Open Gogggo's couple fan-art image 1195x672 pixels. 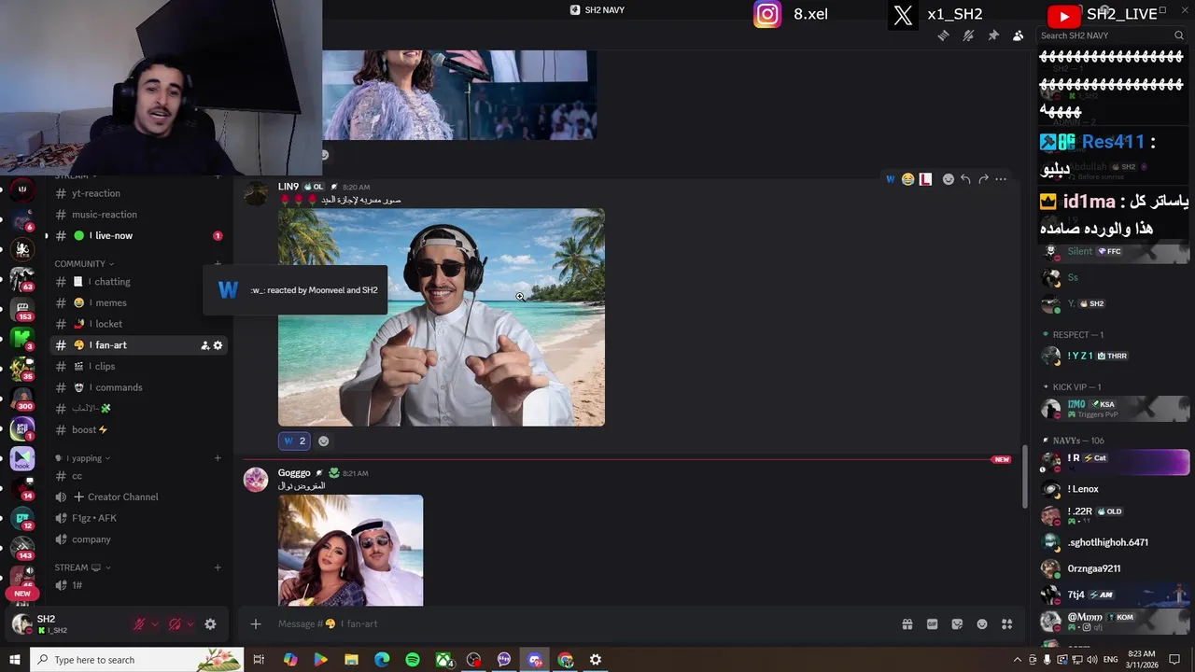coord(350,551)
